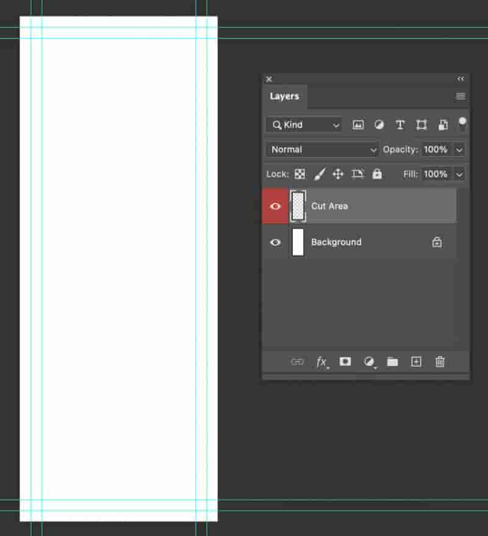This screenshot has width=488, height=536.
Task: Filter for type layers icon
Action: tap(400, 125)
